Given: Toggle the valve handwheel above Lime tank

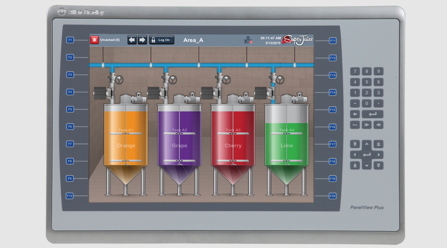Looking at the screenshot, I should tap(280, 80).
